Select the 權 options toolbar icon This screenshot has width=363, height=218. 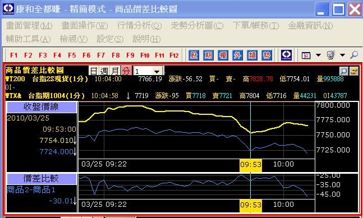(x=223, y=55)
